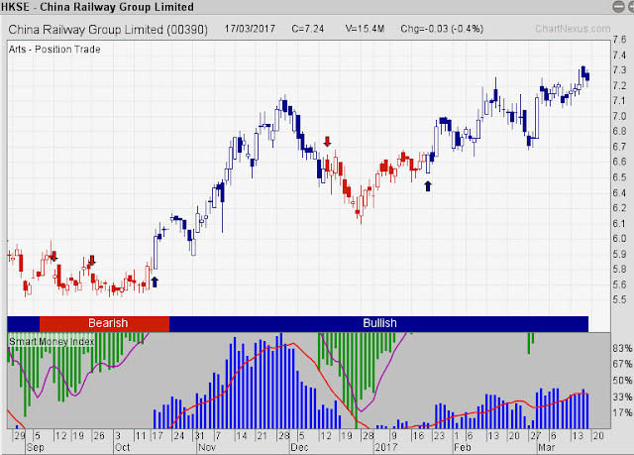Click the Chg=-0.03 (-0.4%) readout
The width and height of the screenshot is (634, 455).
[x=442, y=29]
